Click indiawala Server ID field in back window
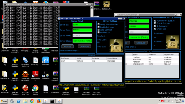185x104 pixels. [x=139, y=21]
